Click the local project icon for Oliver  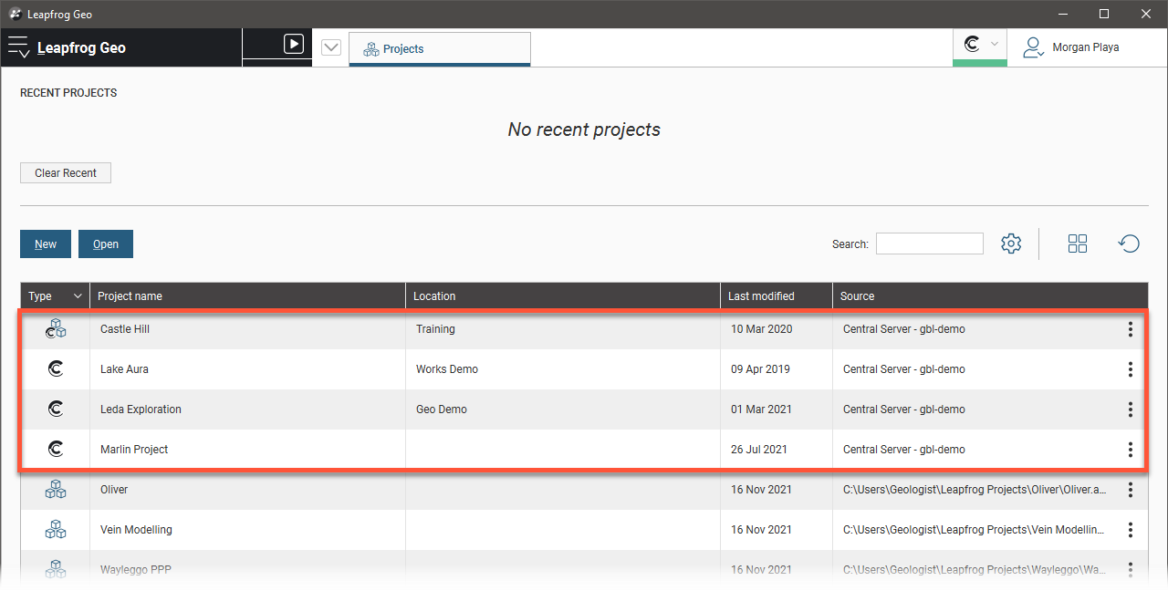click(x=56, y=490)
